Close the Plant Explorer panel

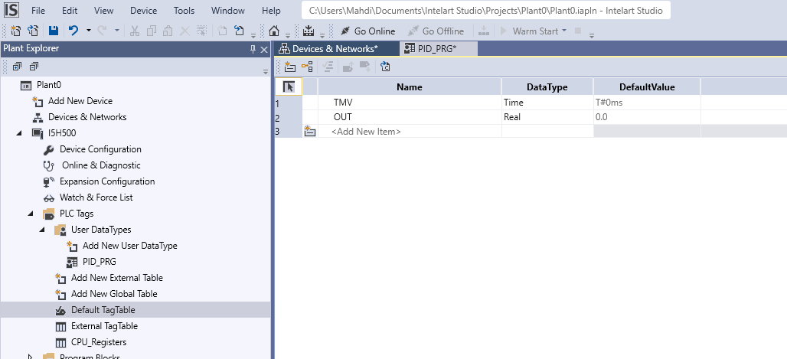pyautogui.click(x=264, y=49)
